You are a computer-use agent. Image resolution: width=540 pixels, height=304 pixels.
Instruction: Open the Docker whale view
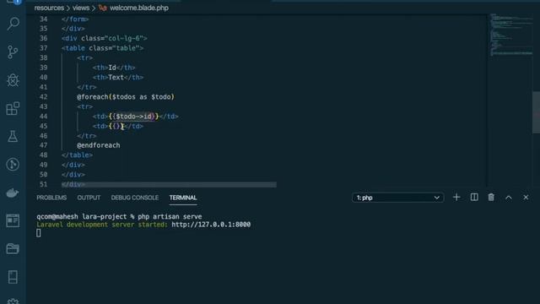[13, 193]
